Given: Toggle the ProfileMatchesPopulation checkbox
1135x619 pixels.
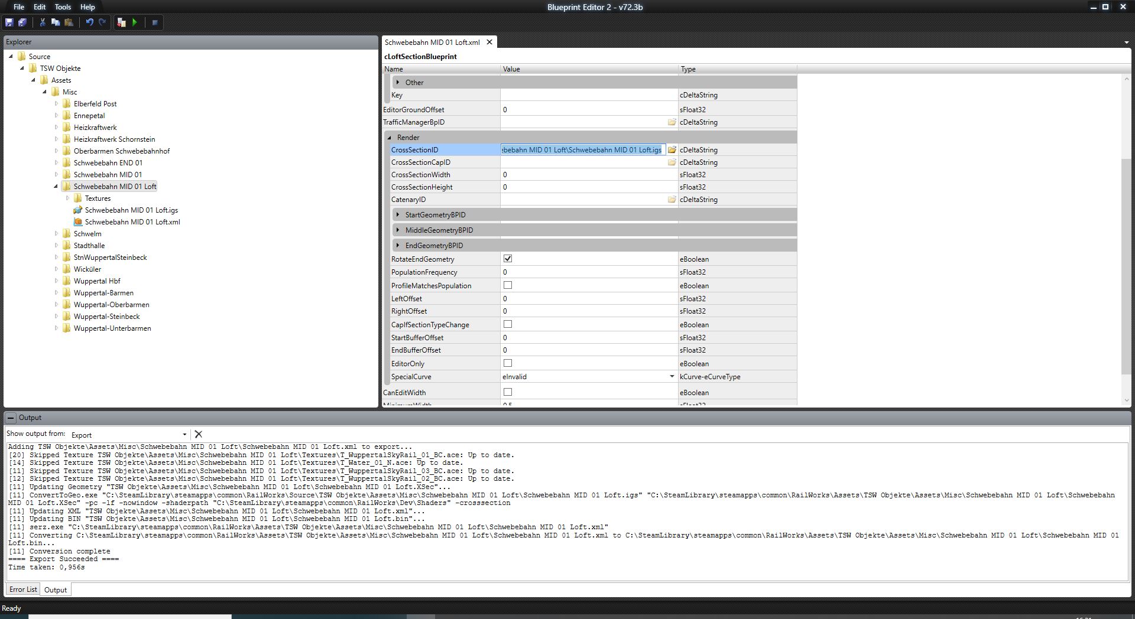Looking at the screenshot, I should coord(508,285).
